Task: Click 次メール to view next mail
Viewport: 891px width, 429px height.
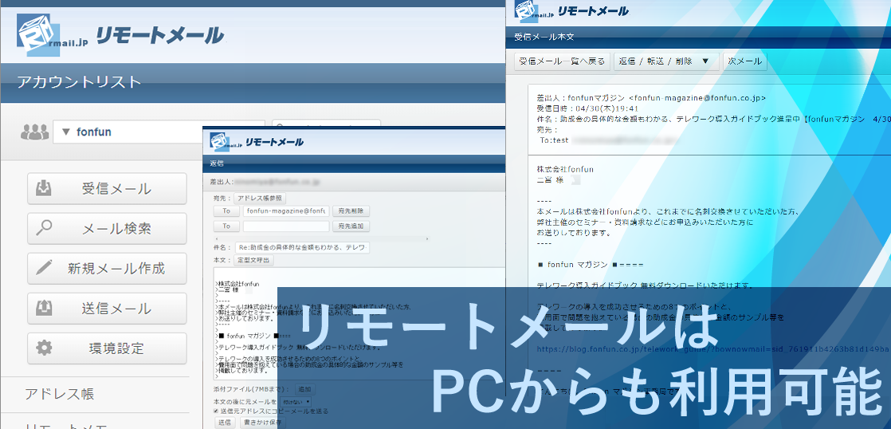Action: [x=744, y=61]
